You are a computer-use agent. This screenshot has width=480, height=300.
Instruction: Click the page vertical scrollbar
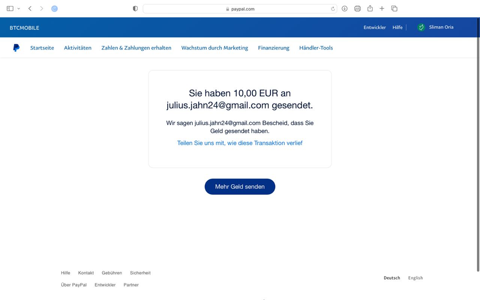(477, 150)
